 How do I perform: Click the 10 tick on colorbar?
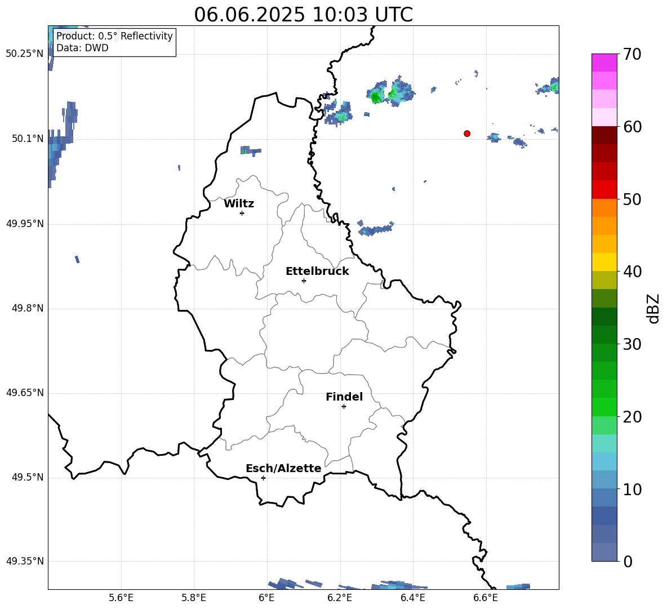point(632,490)
